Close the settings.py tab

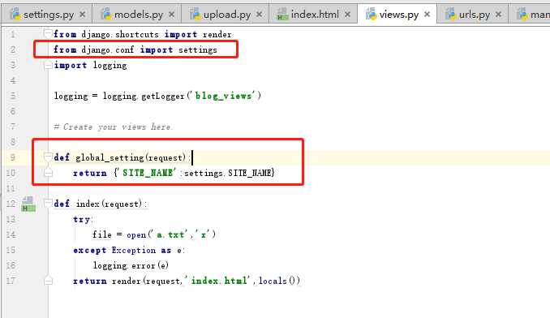tap(83, 15)
